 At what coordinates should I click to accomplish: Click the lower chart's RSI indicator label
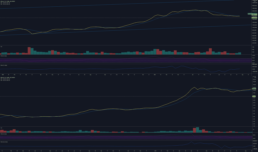coord(4,134)
